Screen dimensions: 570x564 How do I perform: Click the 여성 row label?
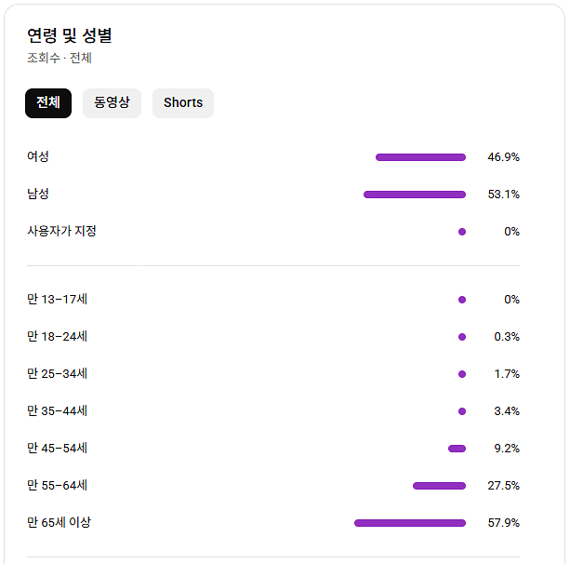coord(38,156)
